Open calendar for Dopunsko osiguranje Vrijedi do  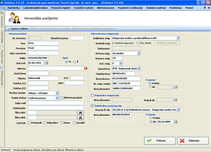point(176,100)
